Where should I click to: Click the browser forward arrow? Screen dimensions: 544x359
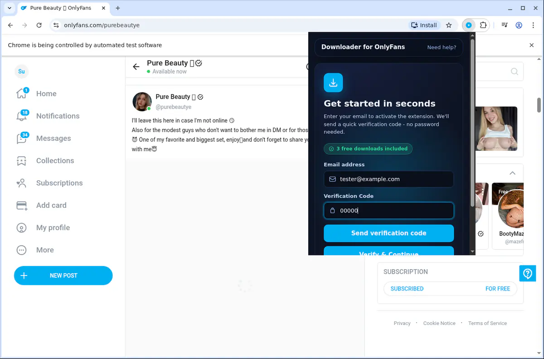tap(25, 25)
